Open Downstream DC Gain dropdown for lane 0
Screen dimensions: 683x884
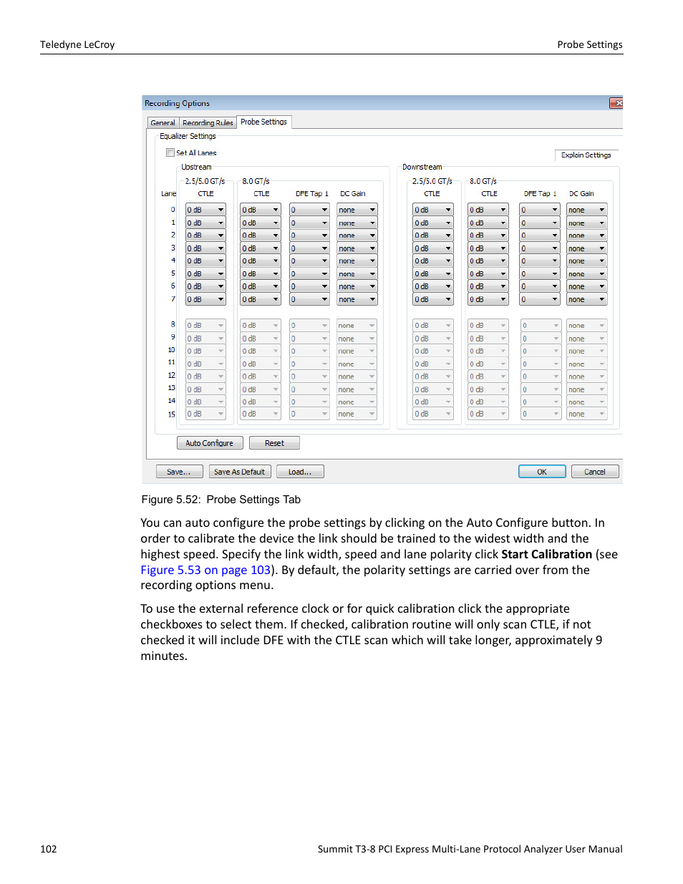[587, 210]
